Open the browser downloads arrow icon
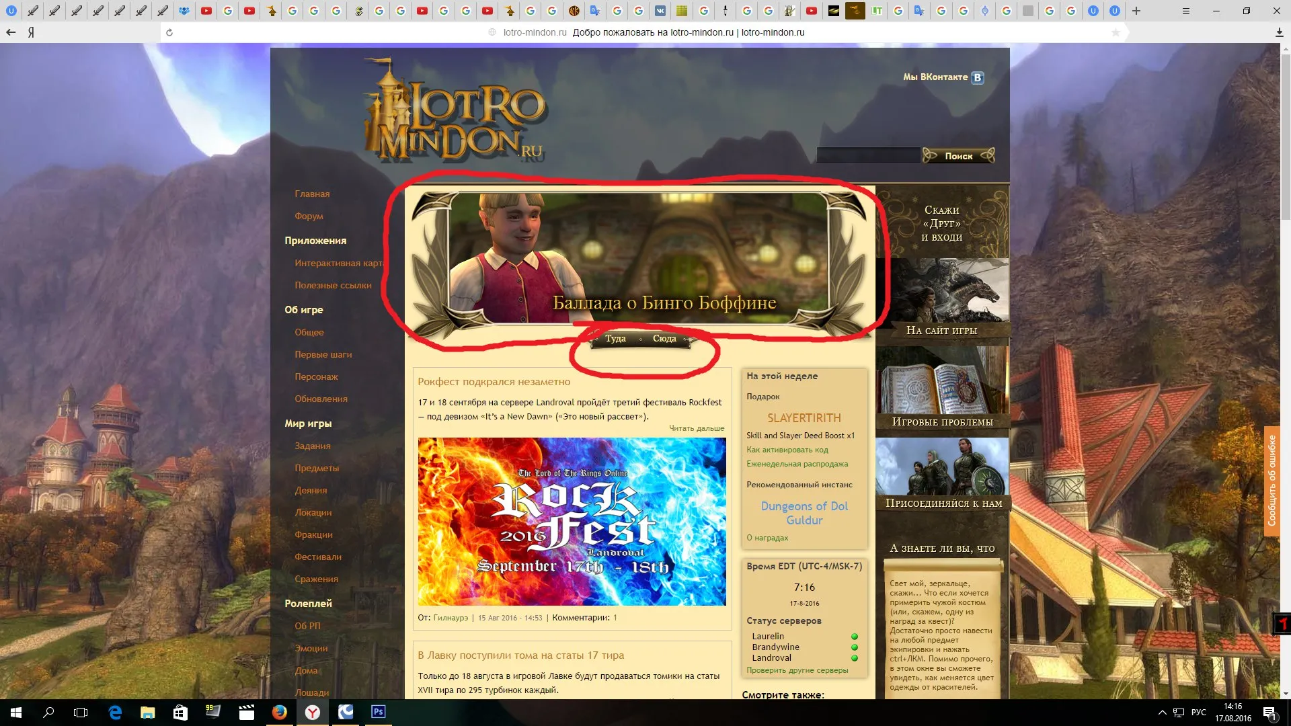The height and width of the screenshot is (726, 1291). pyautogui.click(x=1279, y=32)
